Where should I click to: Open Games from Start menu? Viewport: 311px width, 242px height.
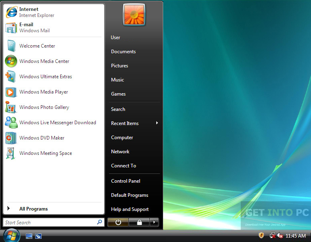(118, 94)
